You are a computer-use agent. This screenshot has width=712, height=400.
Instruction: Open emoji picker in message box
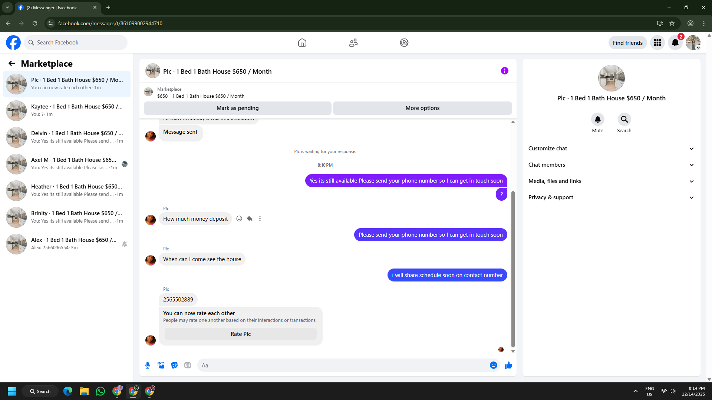point(493,365)
